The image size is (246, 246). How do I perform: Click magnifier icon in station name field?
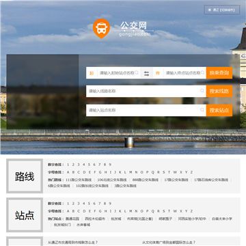pos(202,110)
